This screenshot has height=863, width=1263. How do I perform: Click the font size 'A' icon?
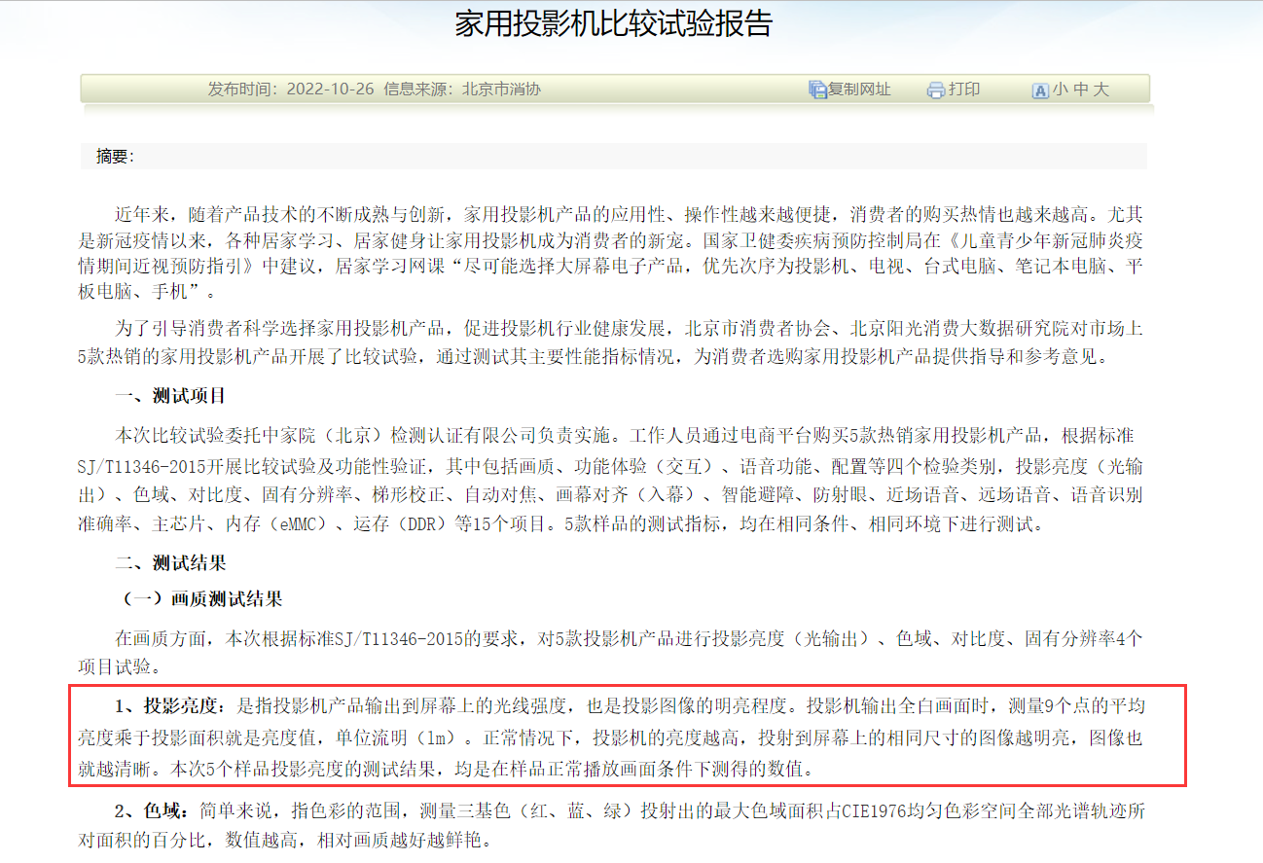point(1039,90)
